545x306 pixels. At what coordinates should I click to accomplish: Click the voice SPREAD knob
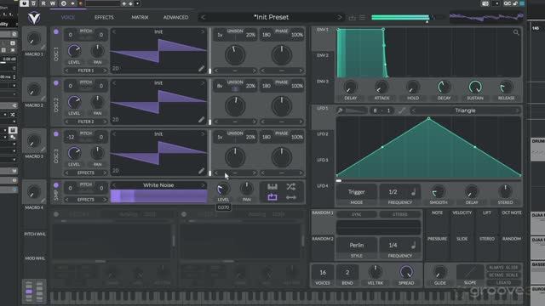click(406, 272)
